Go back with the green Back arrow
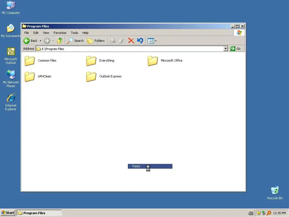 pyautogui.click(x=30, y=41)
